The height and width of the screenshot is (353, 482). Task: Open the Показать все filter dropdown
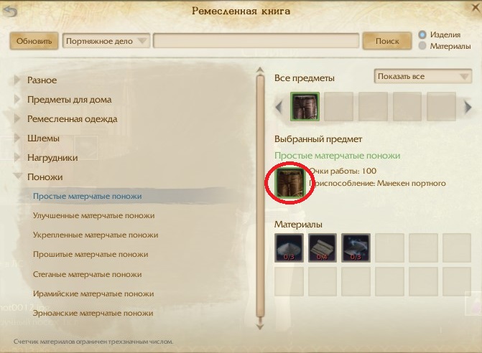point(422,76)
